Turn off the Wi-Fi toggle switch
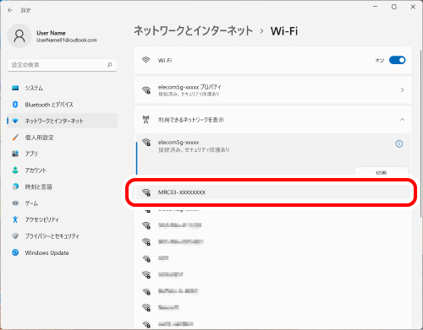 point(397,60)
